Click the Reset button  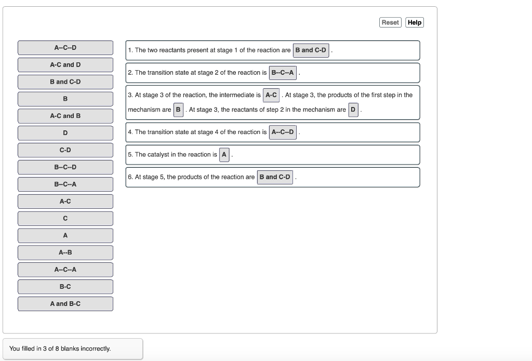coord(390,22)
